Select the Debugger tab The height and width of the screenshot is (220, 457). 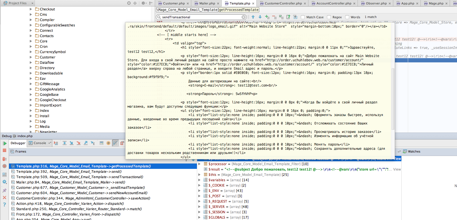click(x=18, y=143)
